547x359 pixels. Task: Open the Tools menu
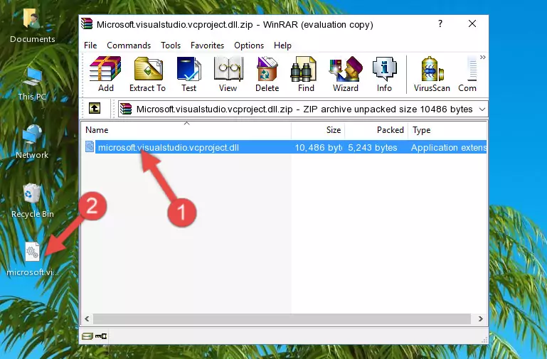[171, 45]
